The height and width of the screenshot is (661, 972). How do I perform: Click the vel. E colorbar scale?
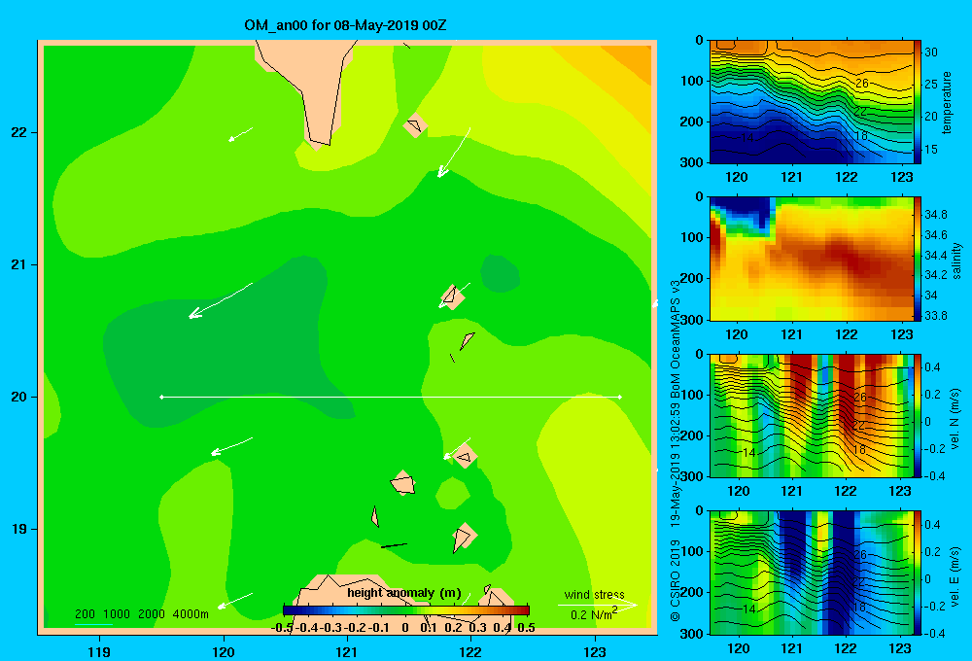click(x=918, y=573)
